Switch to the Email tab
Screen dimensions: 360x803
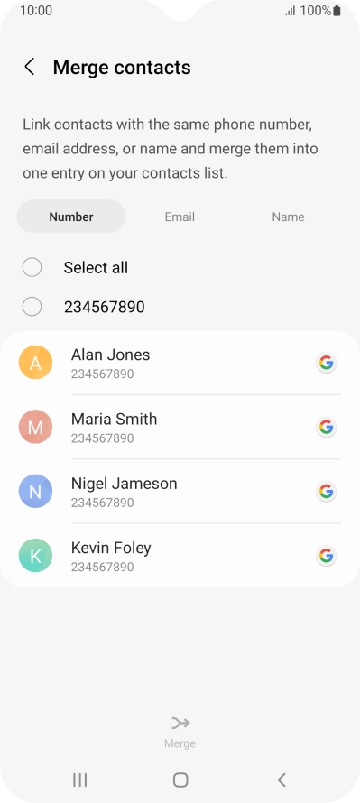180,217
